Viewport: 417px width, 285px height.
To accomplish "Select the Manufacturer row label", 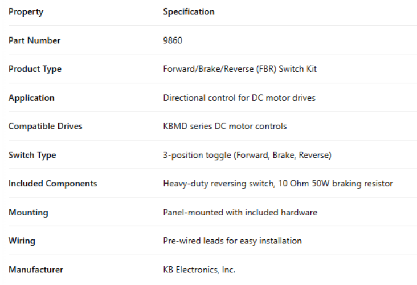I will pyautogui.click(x=35, y=270).
